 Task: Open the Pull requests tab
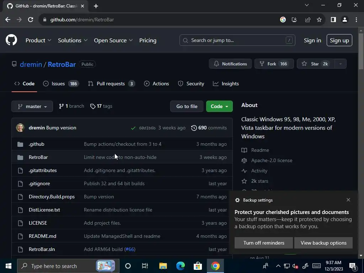coord(111,84)
